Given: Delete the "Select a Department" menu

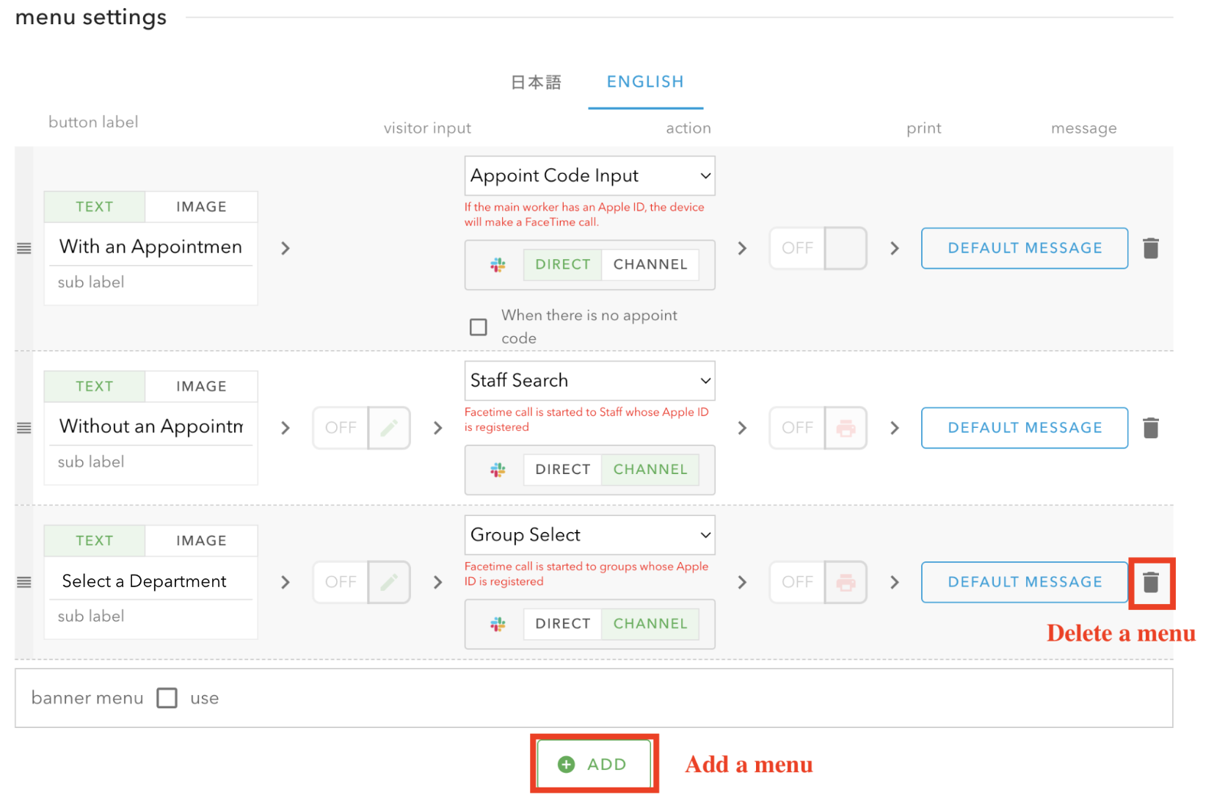Looking at the screenshot, I should coord(1151,582).
